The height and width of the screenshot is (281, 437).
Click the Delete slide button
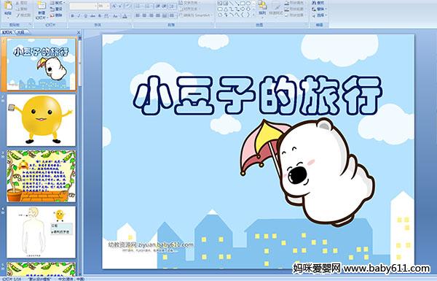tap(56, 15)
